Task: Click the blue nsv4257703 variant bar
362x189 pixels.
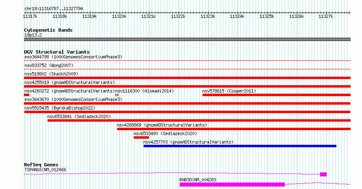Action: (240, 146)
